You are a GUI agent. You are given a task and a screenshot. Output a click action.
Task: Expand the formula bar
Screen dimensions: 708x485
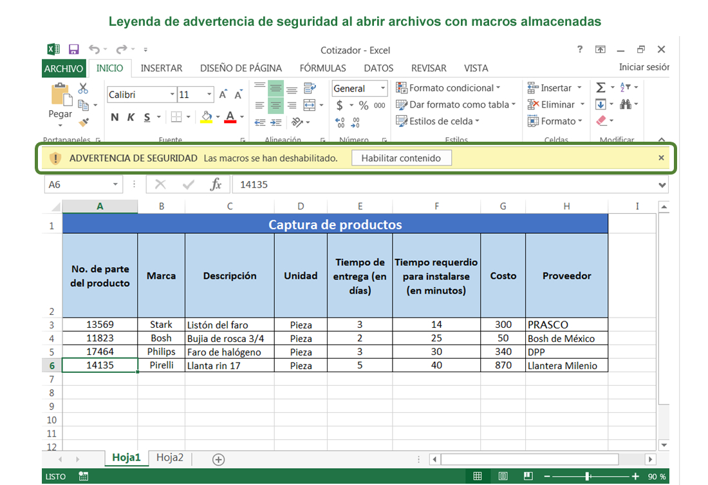662,185
